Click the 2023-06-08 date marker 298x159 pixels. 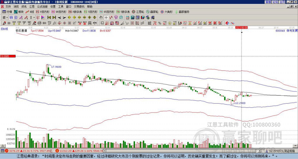coord(241,28)
